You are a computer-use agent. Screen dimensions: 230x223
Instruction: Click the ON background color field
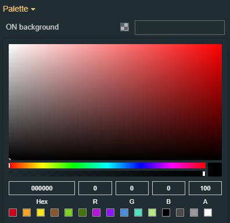[x=179, y=27]
